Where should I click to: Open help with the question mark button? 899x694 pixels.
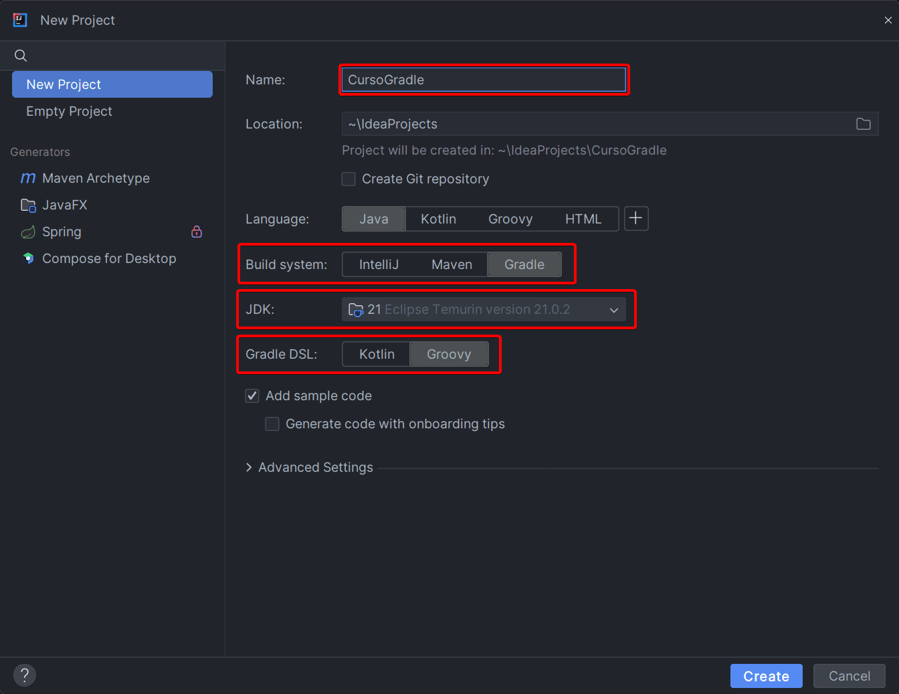(x=25, y=675)
